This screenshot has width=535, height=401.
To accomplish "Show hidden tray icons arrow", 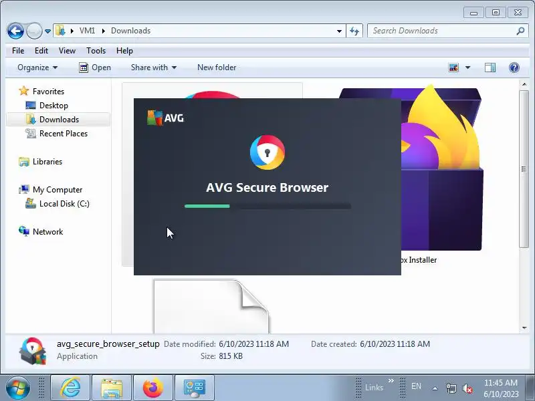I will click(435, 388).
